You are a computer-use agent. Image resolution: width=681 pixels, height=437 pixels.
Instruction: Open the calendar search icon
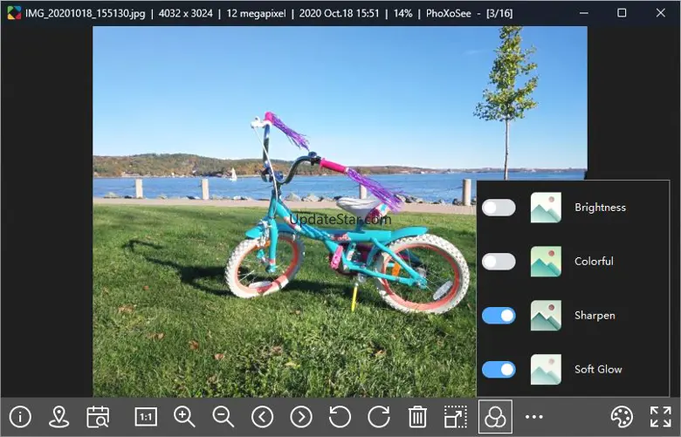coord(98,417)
